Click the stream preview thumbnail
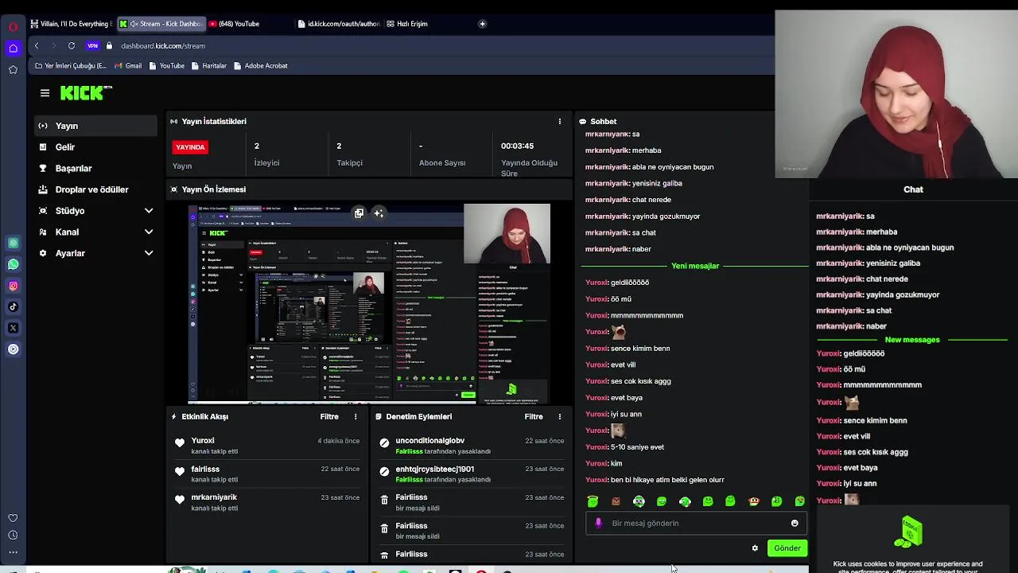Viewport: 1018px width, 573px height. [x=369, y=304]
